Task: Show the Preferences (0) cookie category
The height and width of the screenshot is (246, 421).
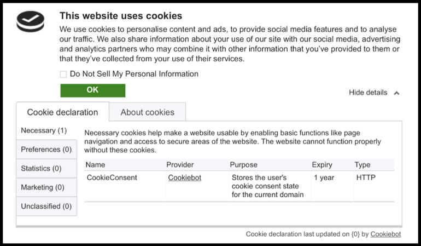Action: 46,150
